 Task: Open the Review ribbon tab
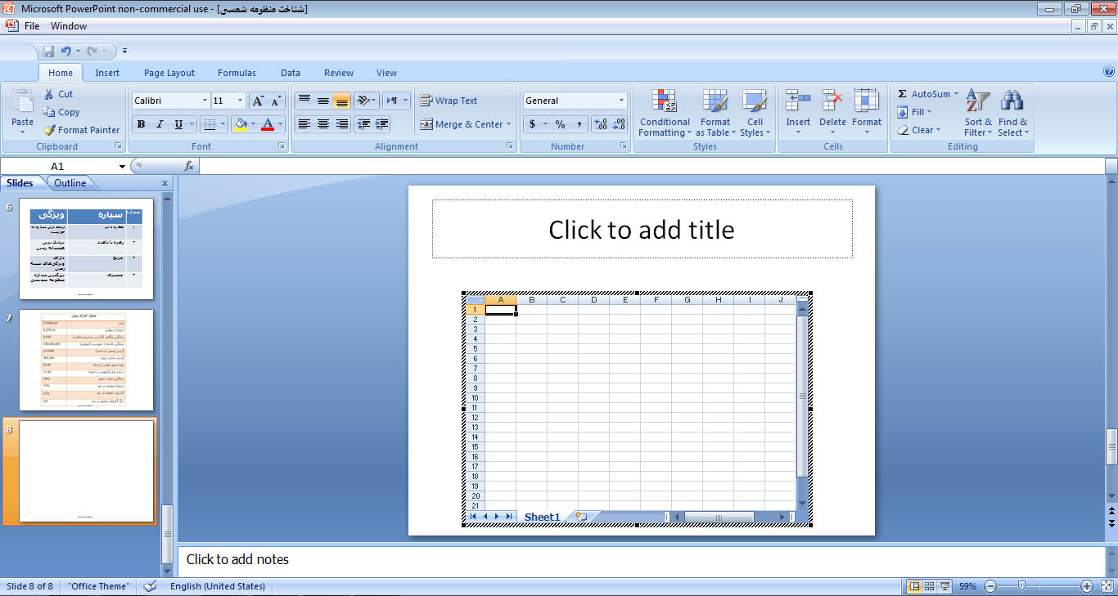[339, 73]
